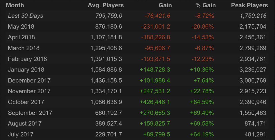Click the Month column header
This screenshot has height=140, width=275.
15,5
